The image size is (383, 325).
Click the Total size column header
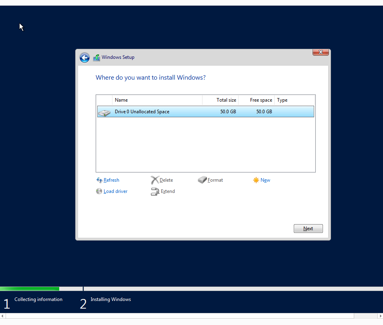221,100
